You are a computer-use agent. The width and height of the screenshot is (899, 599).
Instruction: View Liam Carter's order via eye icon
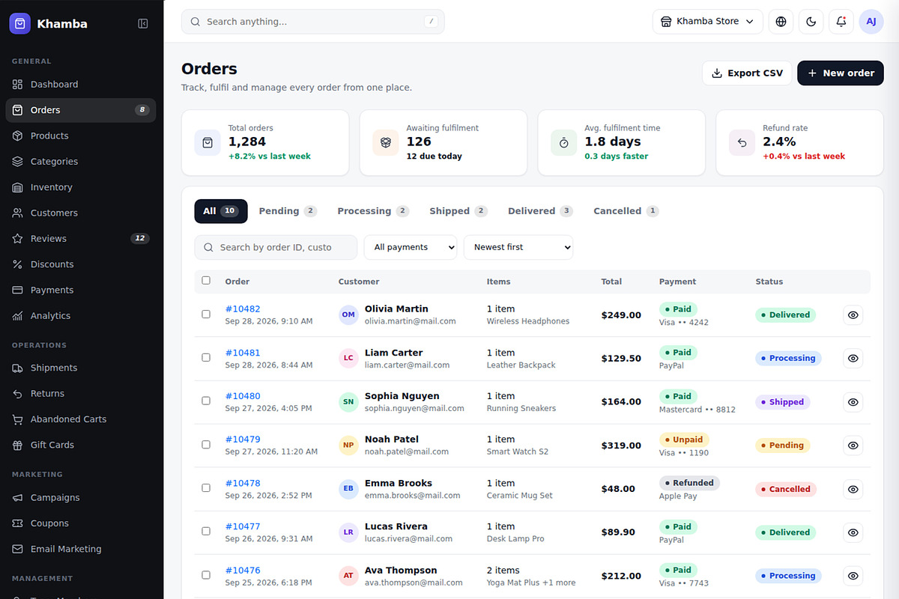tap(853, 359)
